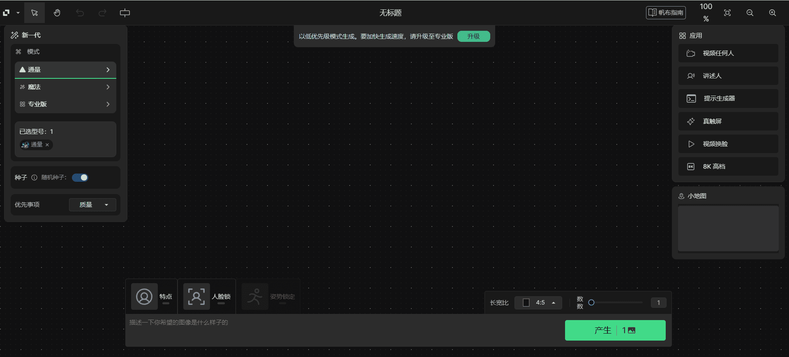Open the app logo menu dropdown
The height and width of the screenshot is (357, 789).
click(x=12, y=13)
